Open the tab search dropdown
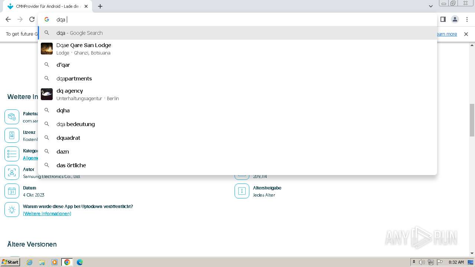The image size is (475, 267). click(431, 6)
